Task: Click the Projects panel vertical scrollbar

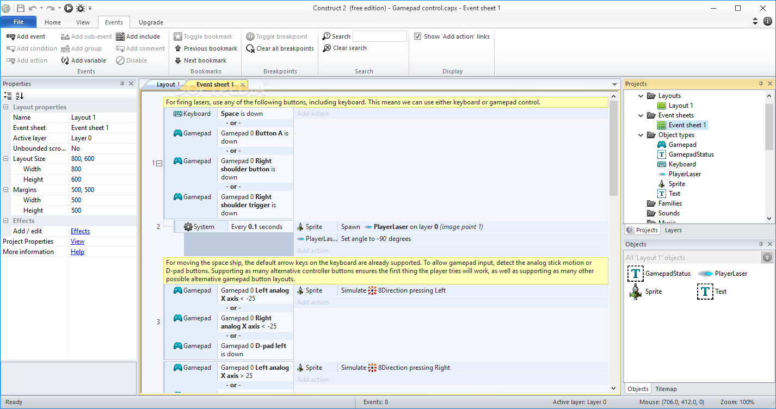Action: point(769,126)
